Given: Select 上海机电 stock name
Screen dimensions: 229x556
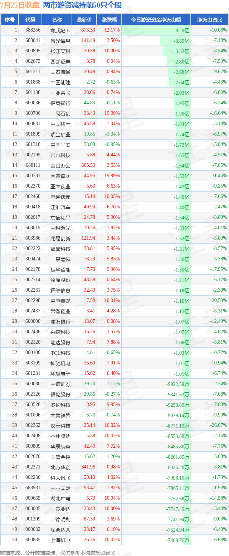Looking at the screenshot, I should (60, 540).
